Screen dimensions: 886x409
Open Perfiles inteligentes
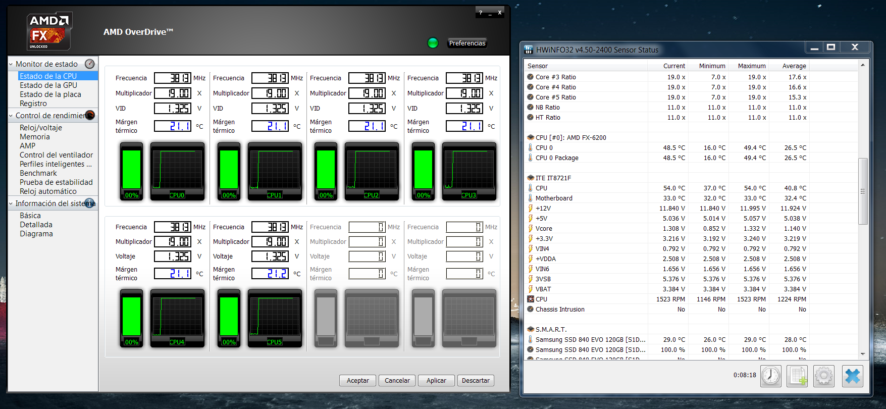[x=56, y=164]
